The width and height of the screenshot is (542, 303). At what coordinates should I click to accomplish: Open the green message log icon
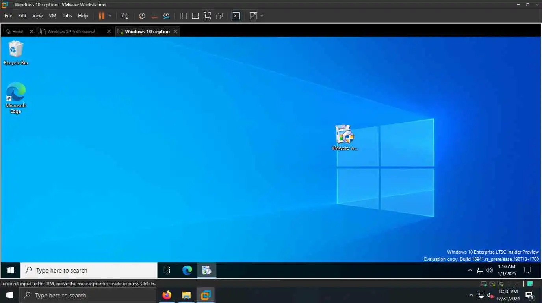coord(530,284)
